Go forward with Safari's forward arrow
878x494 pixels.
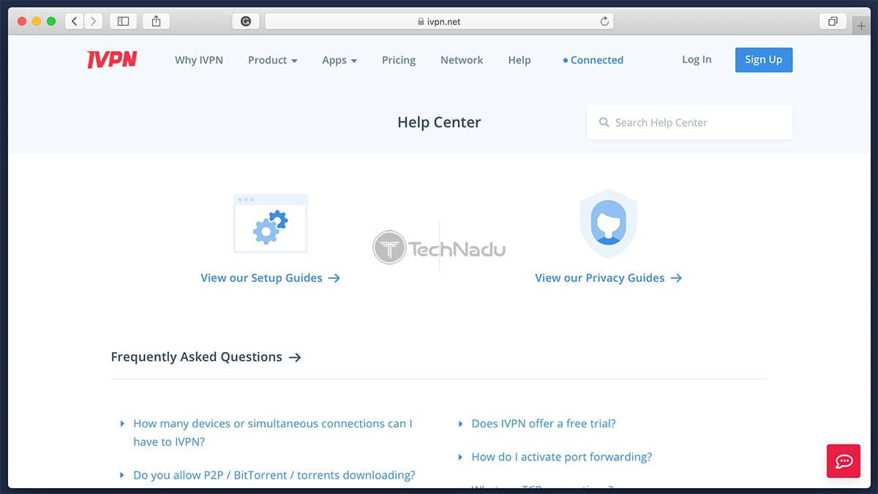[93, 21]
